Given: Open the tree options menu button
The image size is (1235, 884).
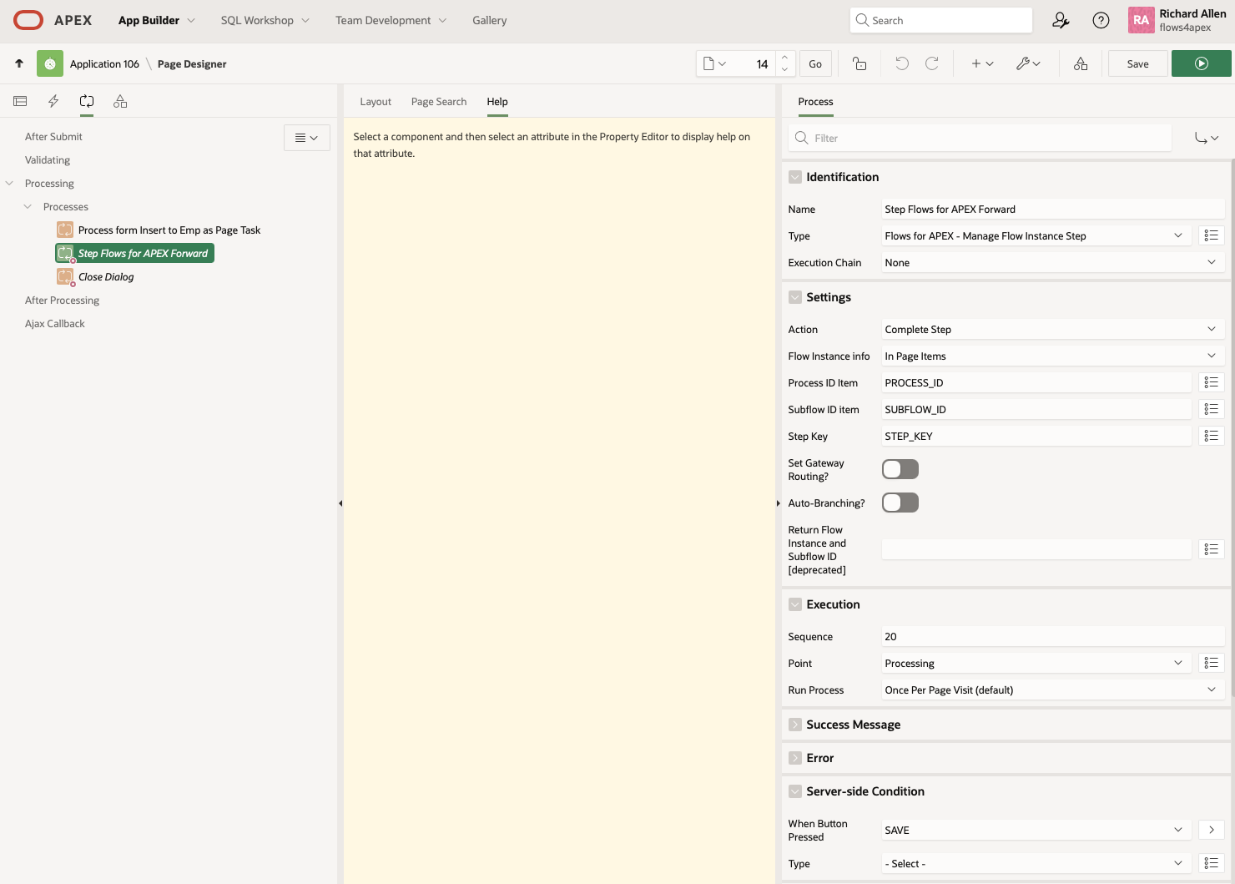Looking at the screenshot, I should tap(307, 138).
